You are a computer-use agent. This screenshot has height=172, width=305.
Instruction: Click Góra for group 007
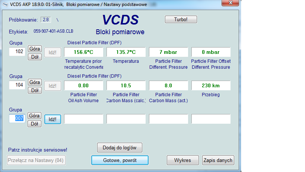coord(35,116)
